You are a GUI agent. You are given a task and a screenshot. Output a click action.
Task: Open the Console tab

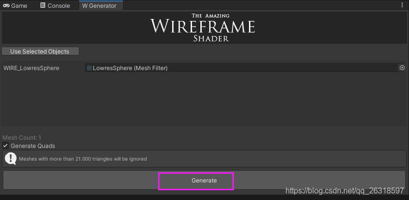coord(55,5)
